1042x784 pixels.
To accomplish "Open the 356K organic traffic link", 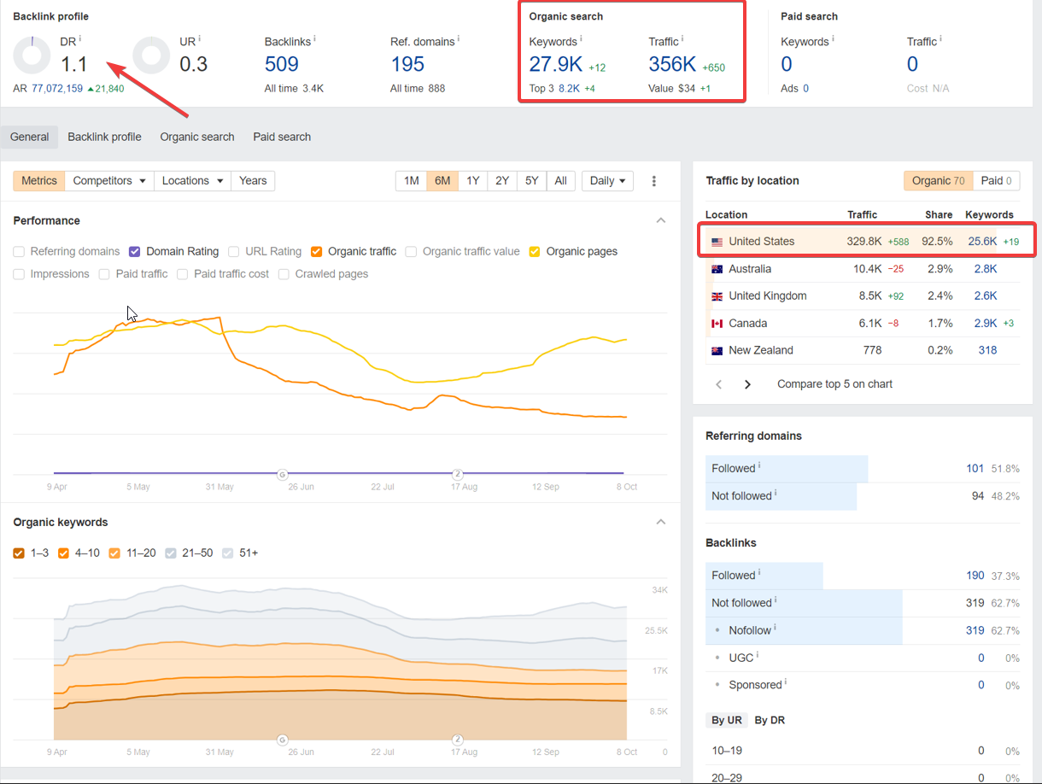I will [672, 64].
